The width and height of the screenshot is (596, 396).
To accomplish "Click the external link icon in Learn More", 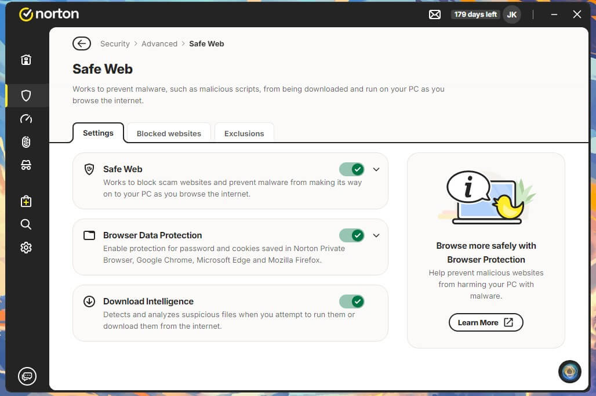I will 508,322.
